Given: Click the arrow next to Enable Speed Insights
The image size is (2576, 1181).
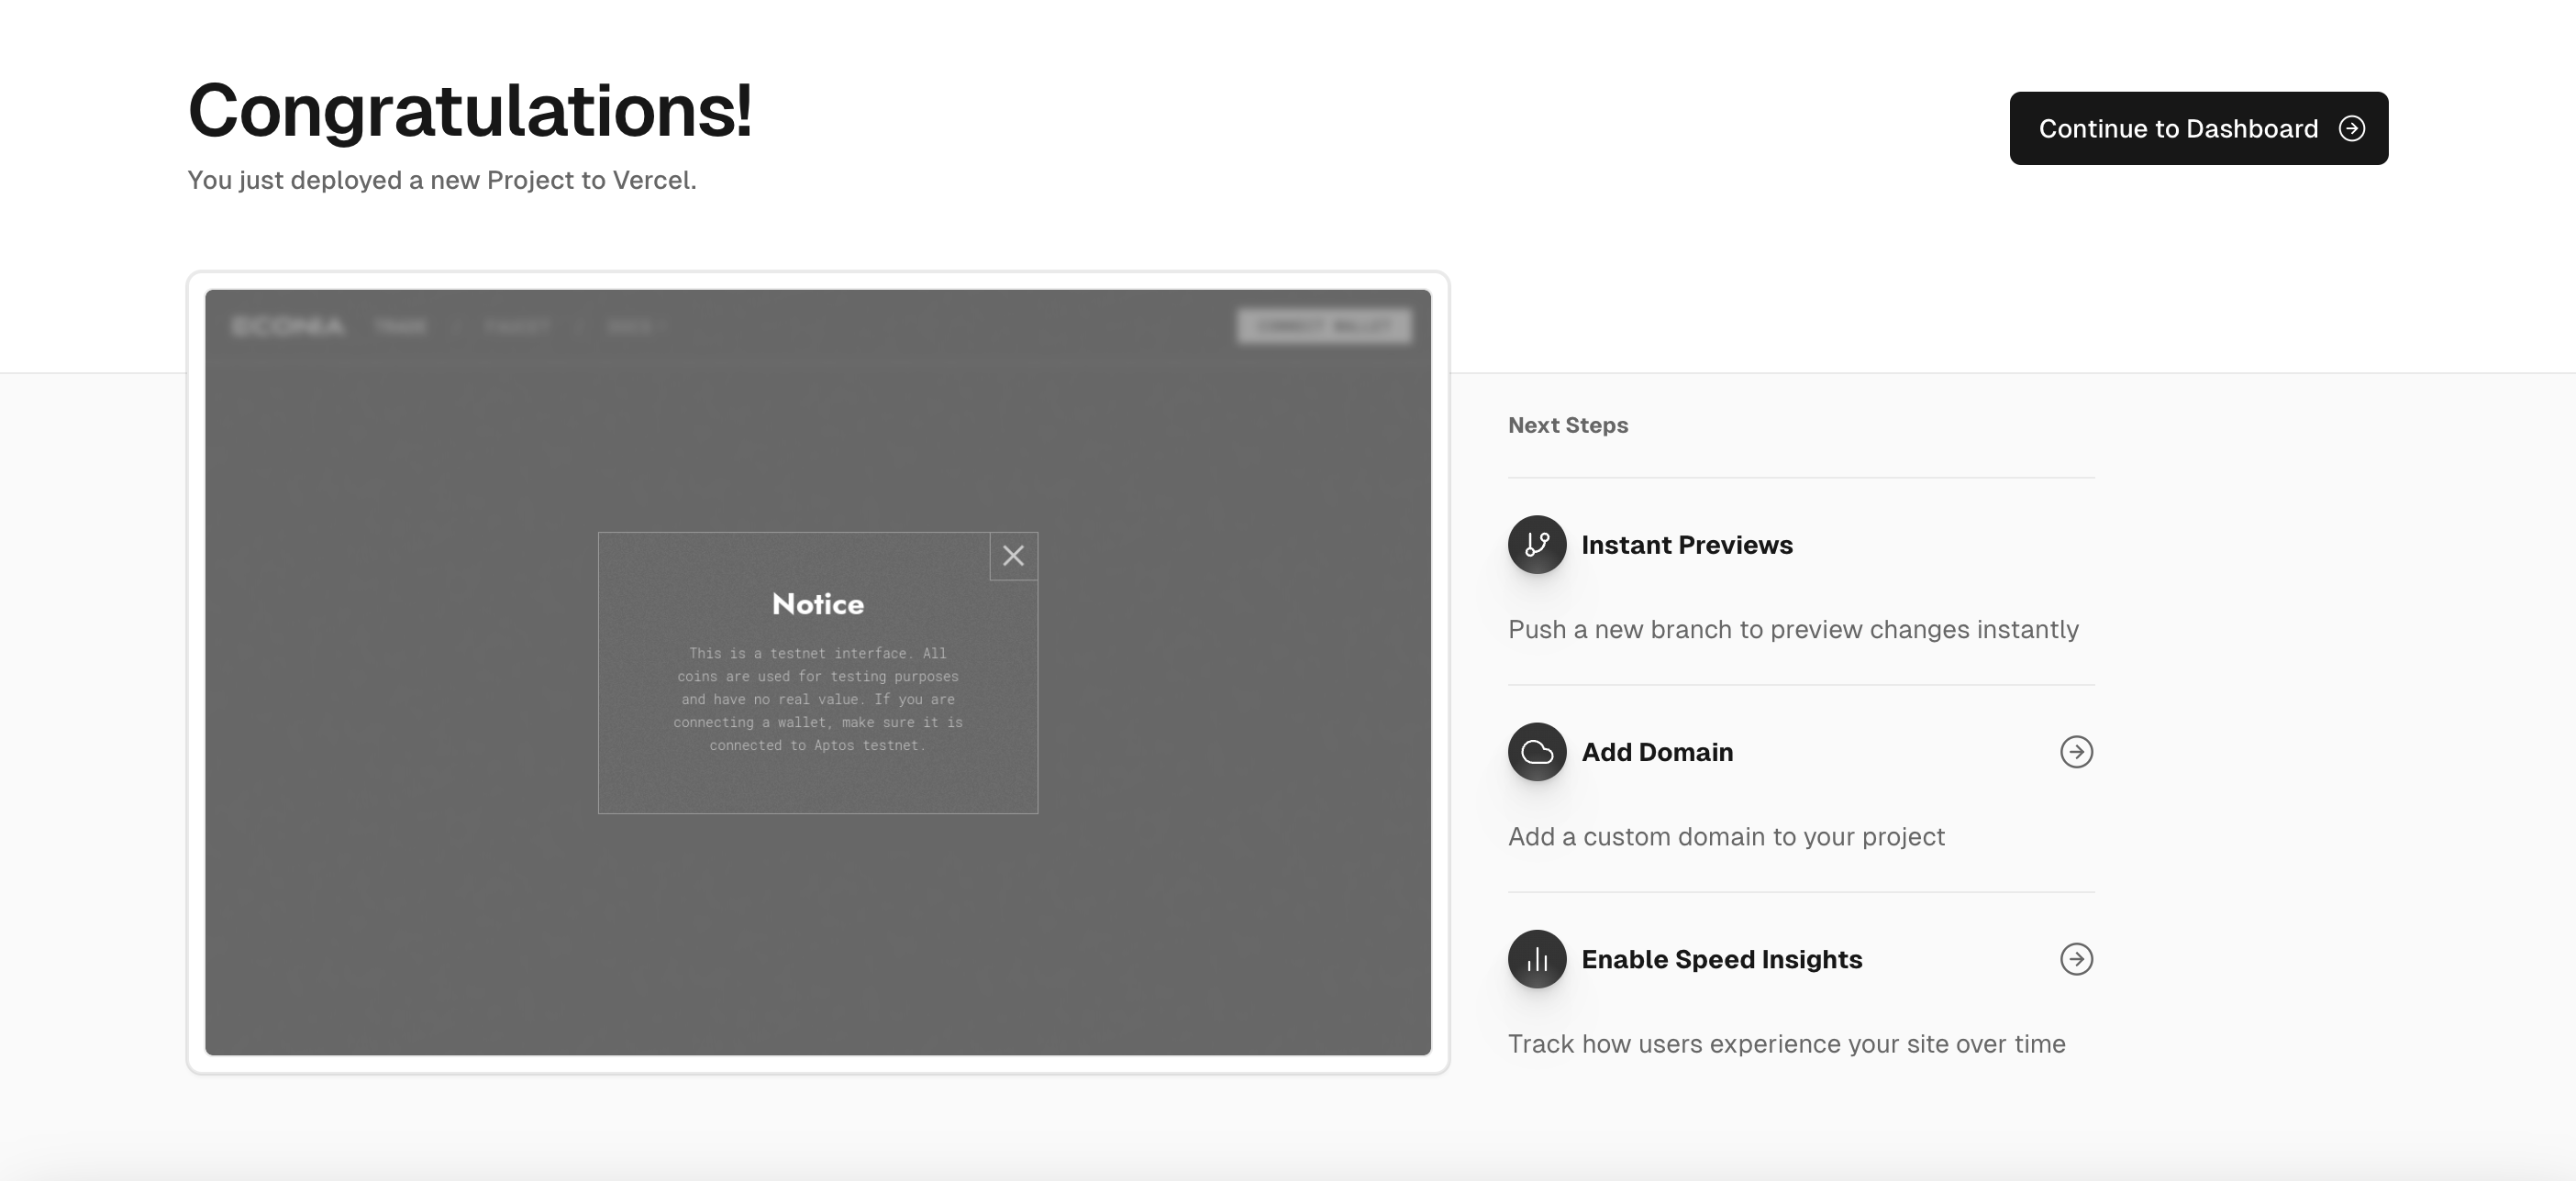Looking at the screenshot, I should coord(2076,959).
